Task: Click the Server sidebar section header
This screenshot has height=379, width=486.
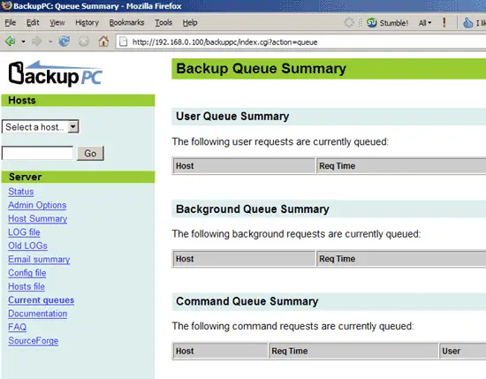Action: 78,177
